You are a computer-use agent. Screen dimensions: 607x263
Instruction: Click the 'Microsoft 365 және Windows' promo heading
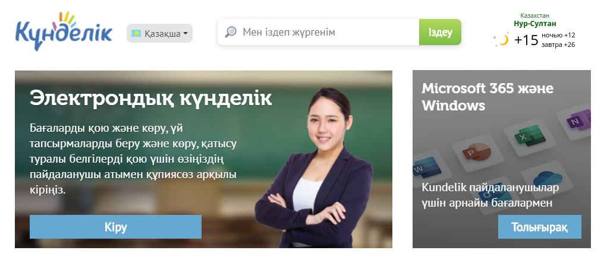point(488,97)
